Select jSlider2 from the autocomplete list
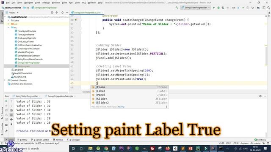The height and width of the screenshot is (152, 271). (130, 103)
